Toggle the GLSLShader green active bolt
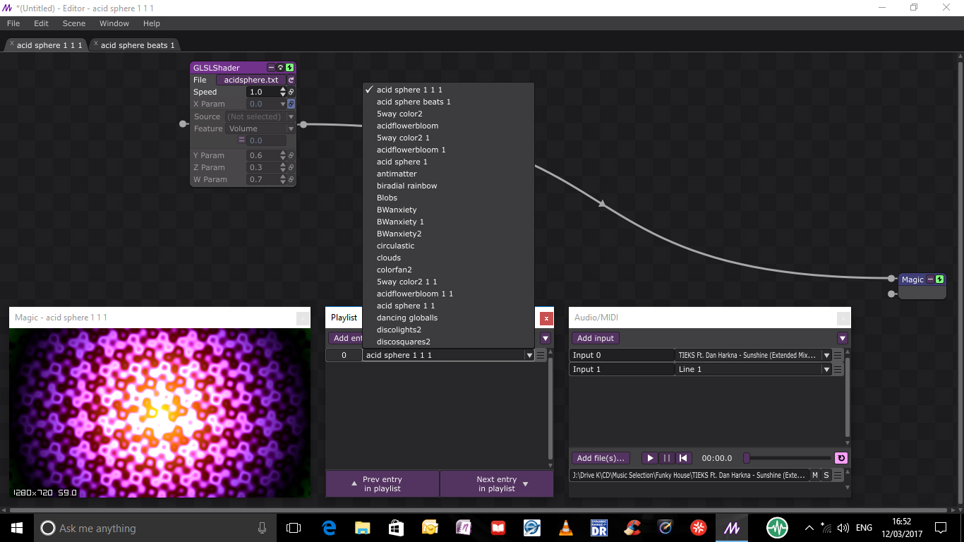 click(290, 68)
